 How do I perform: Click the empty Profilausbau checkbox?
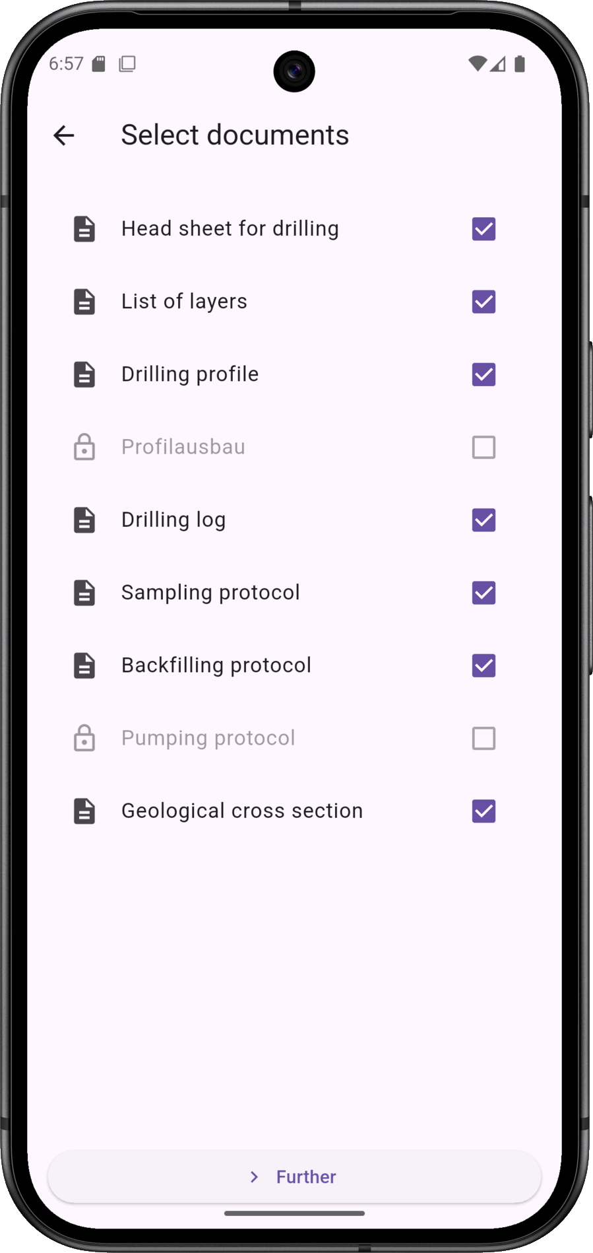coord(484,447)
